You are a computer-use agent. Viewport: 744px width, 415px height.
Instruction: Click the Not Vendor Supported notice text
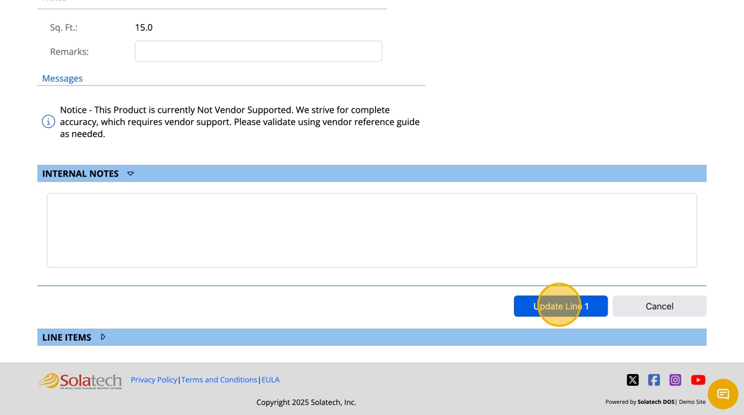[x=240, y=121]
